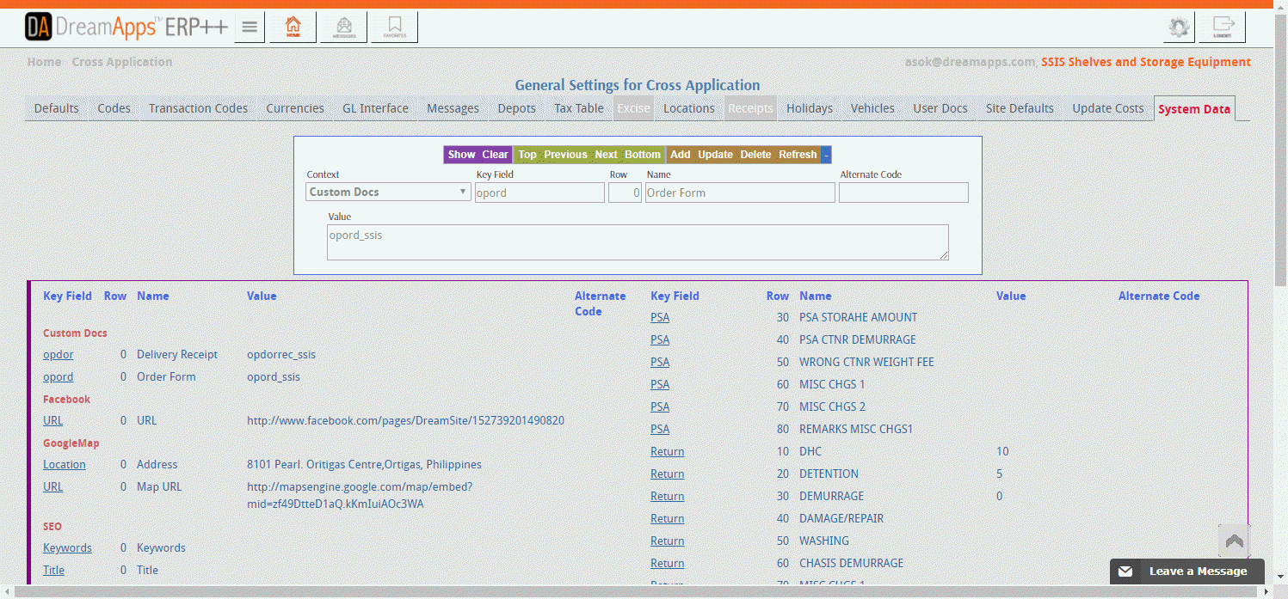Screen dimensions: 1288x599
Task: Jump to Top record
Action: (527, 155)
